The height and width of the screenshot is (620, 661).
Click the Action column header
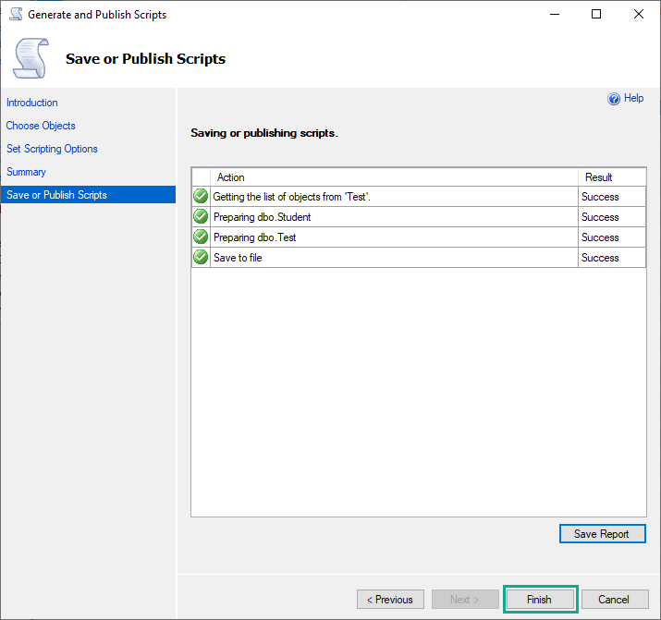[231, 177]
